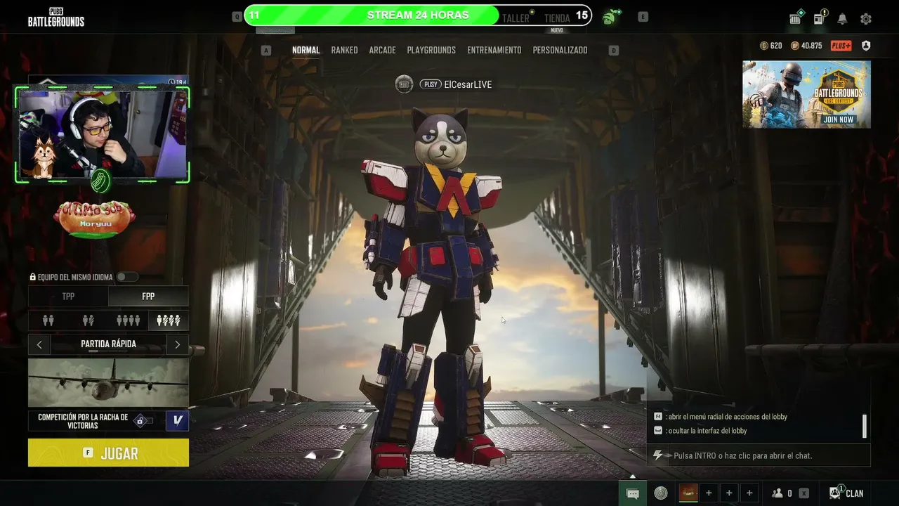Add teammate in first empty plus slot

709,493
